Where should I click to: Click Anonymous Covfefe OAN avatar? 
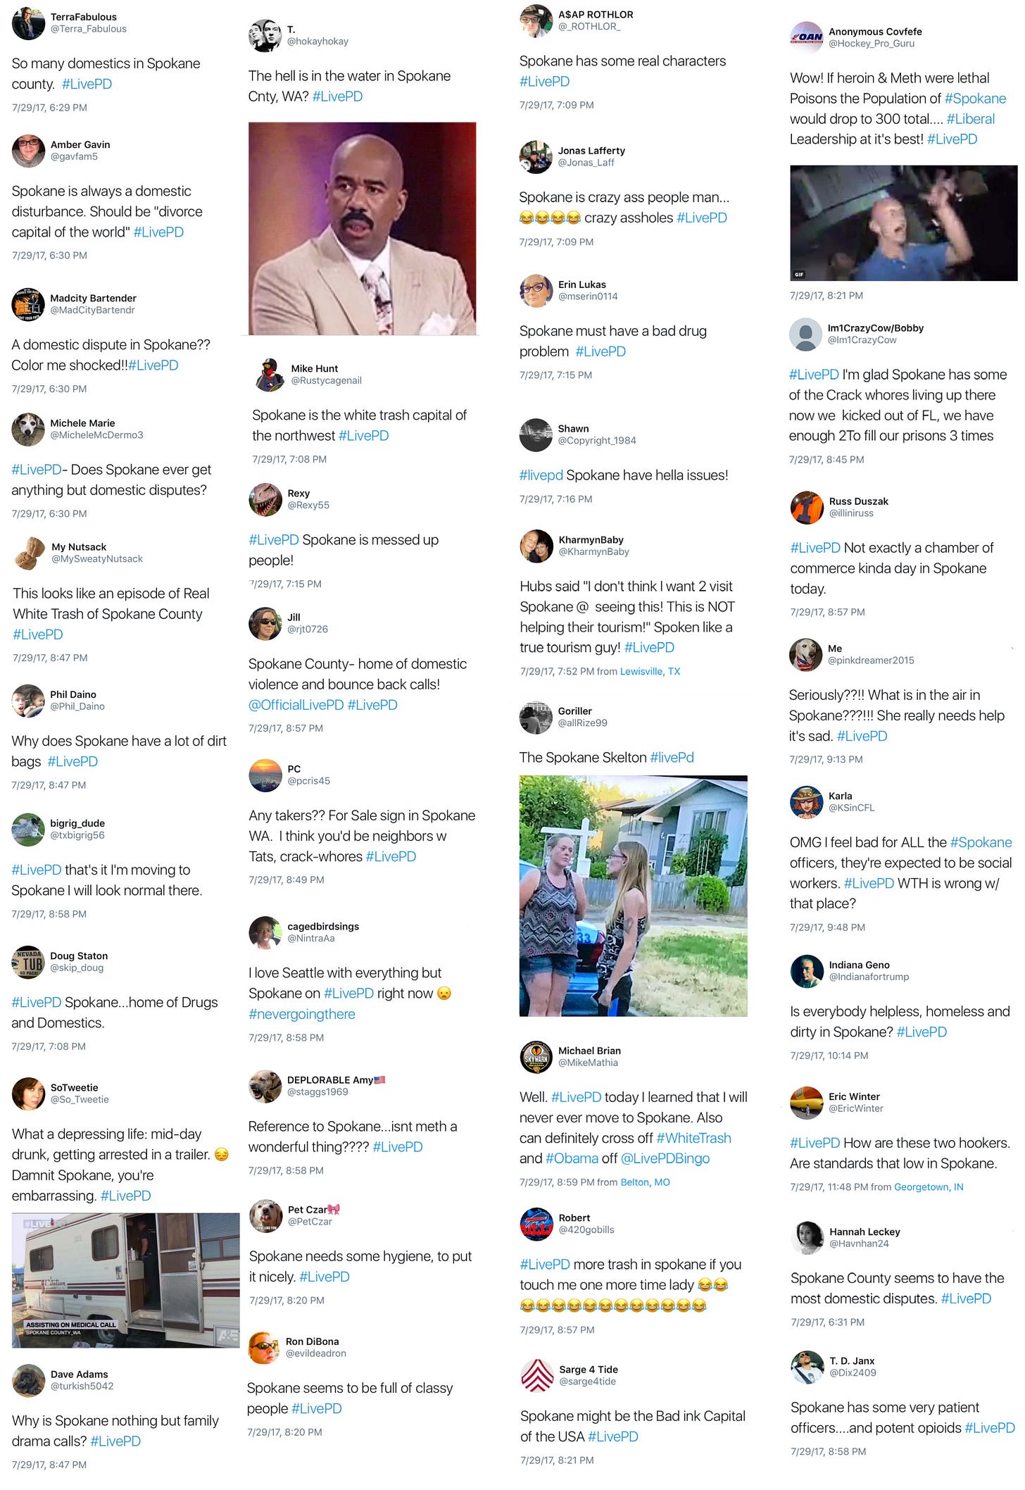(x=806, y=37)
